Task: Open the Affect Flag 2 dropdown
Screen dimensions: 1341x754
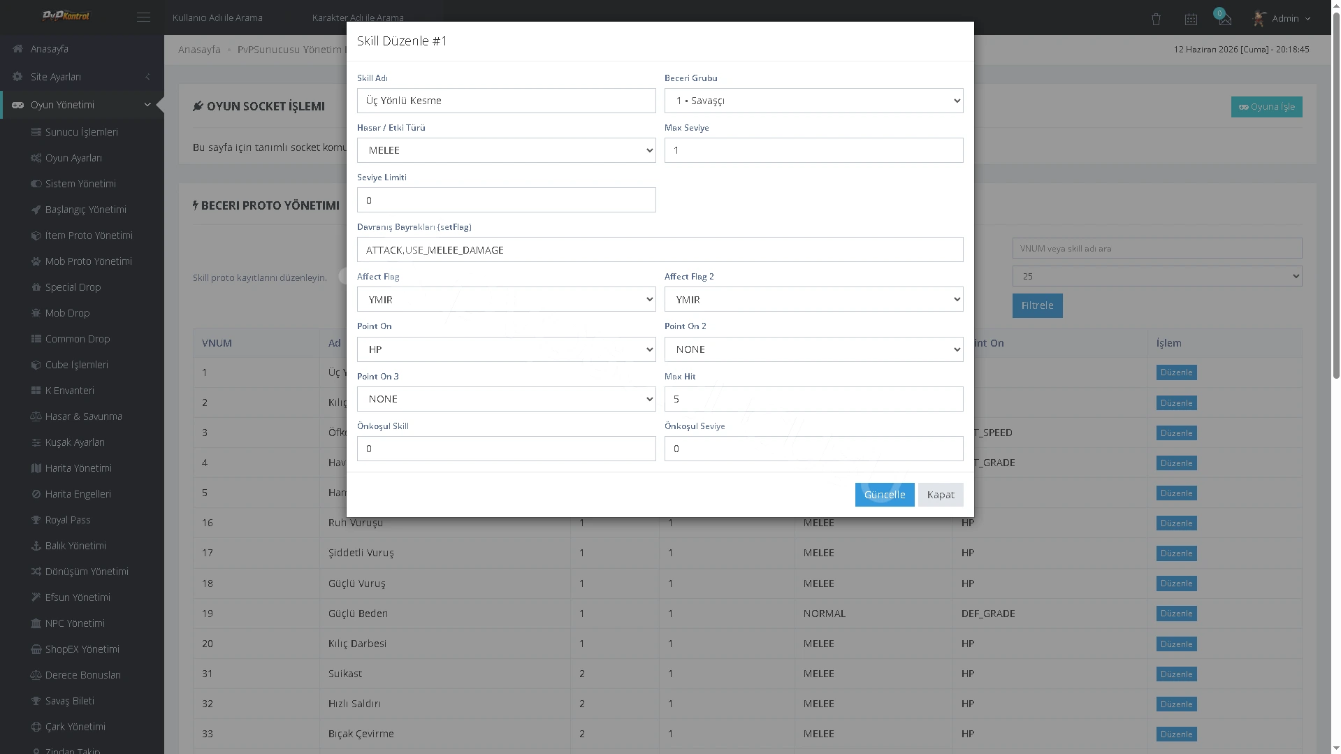Action: pos(813,299)
